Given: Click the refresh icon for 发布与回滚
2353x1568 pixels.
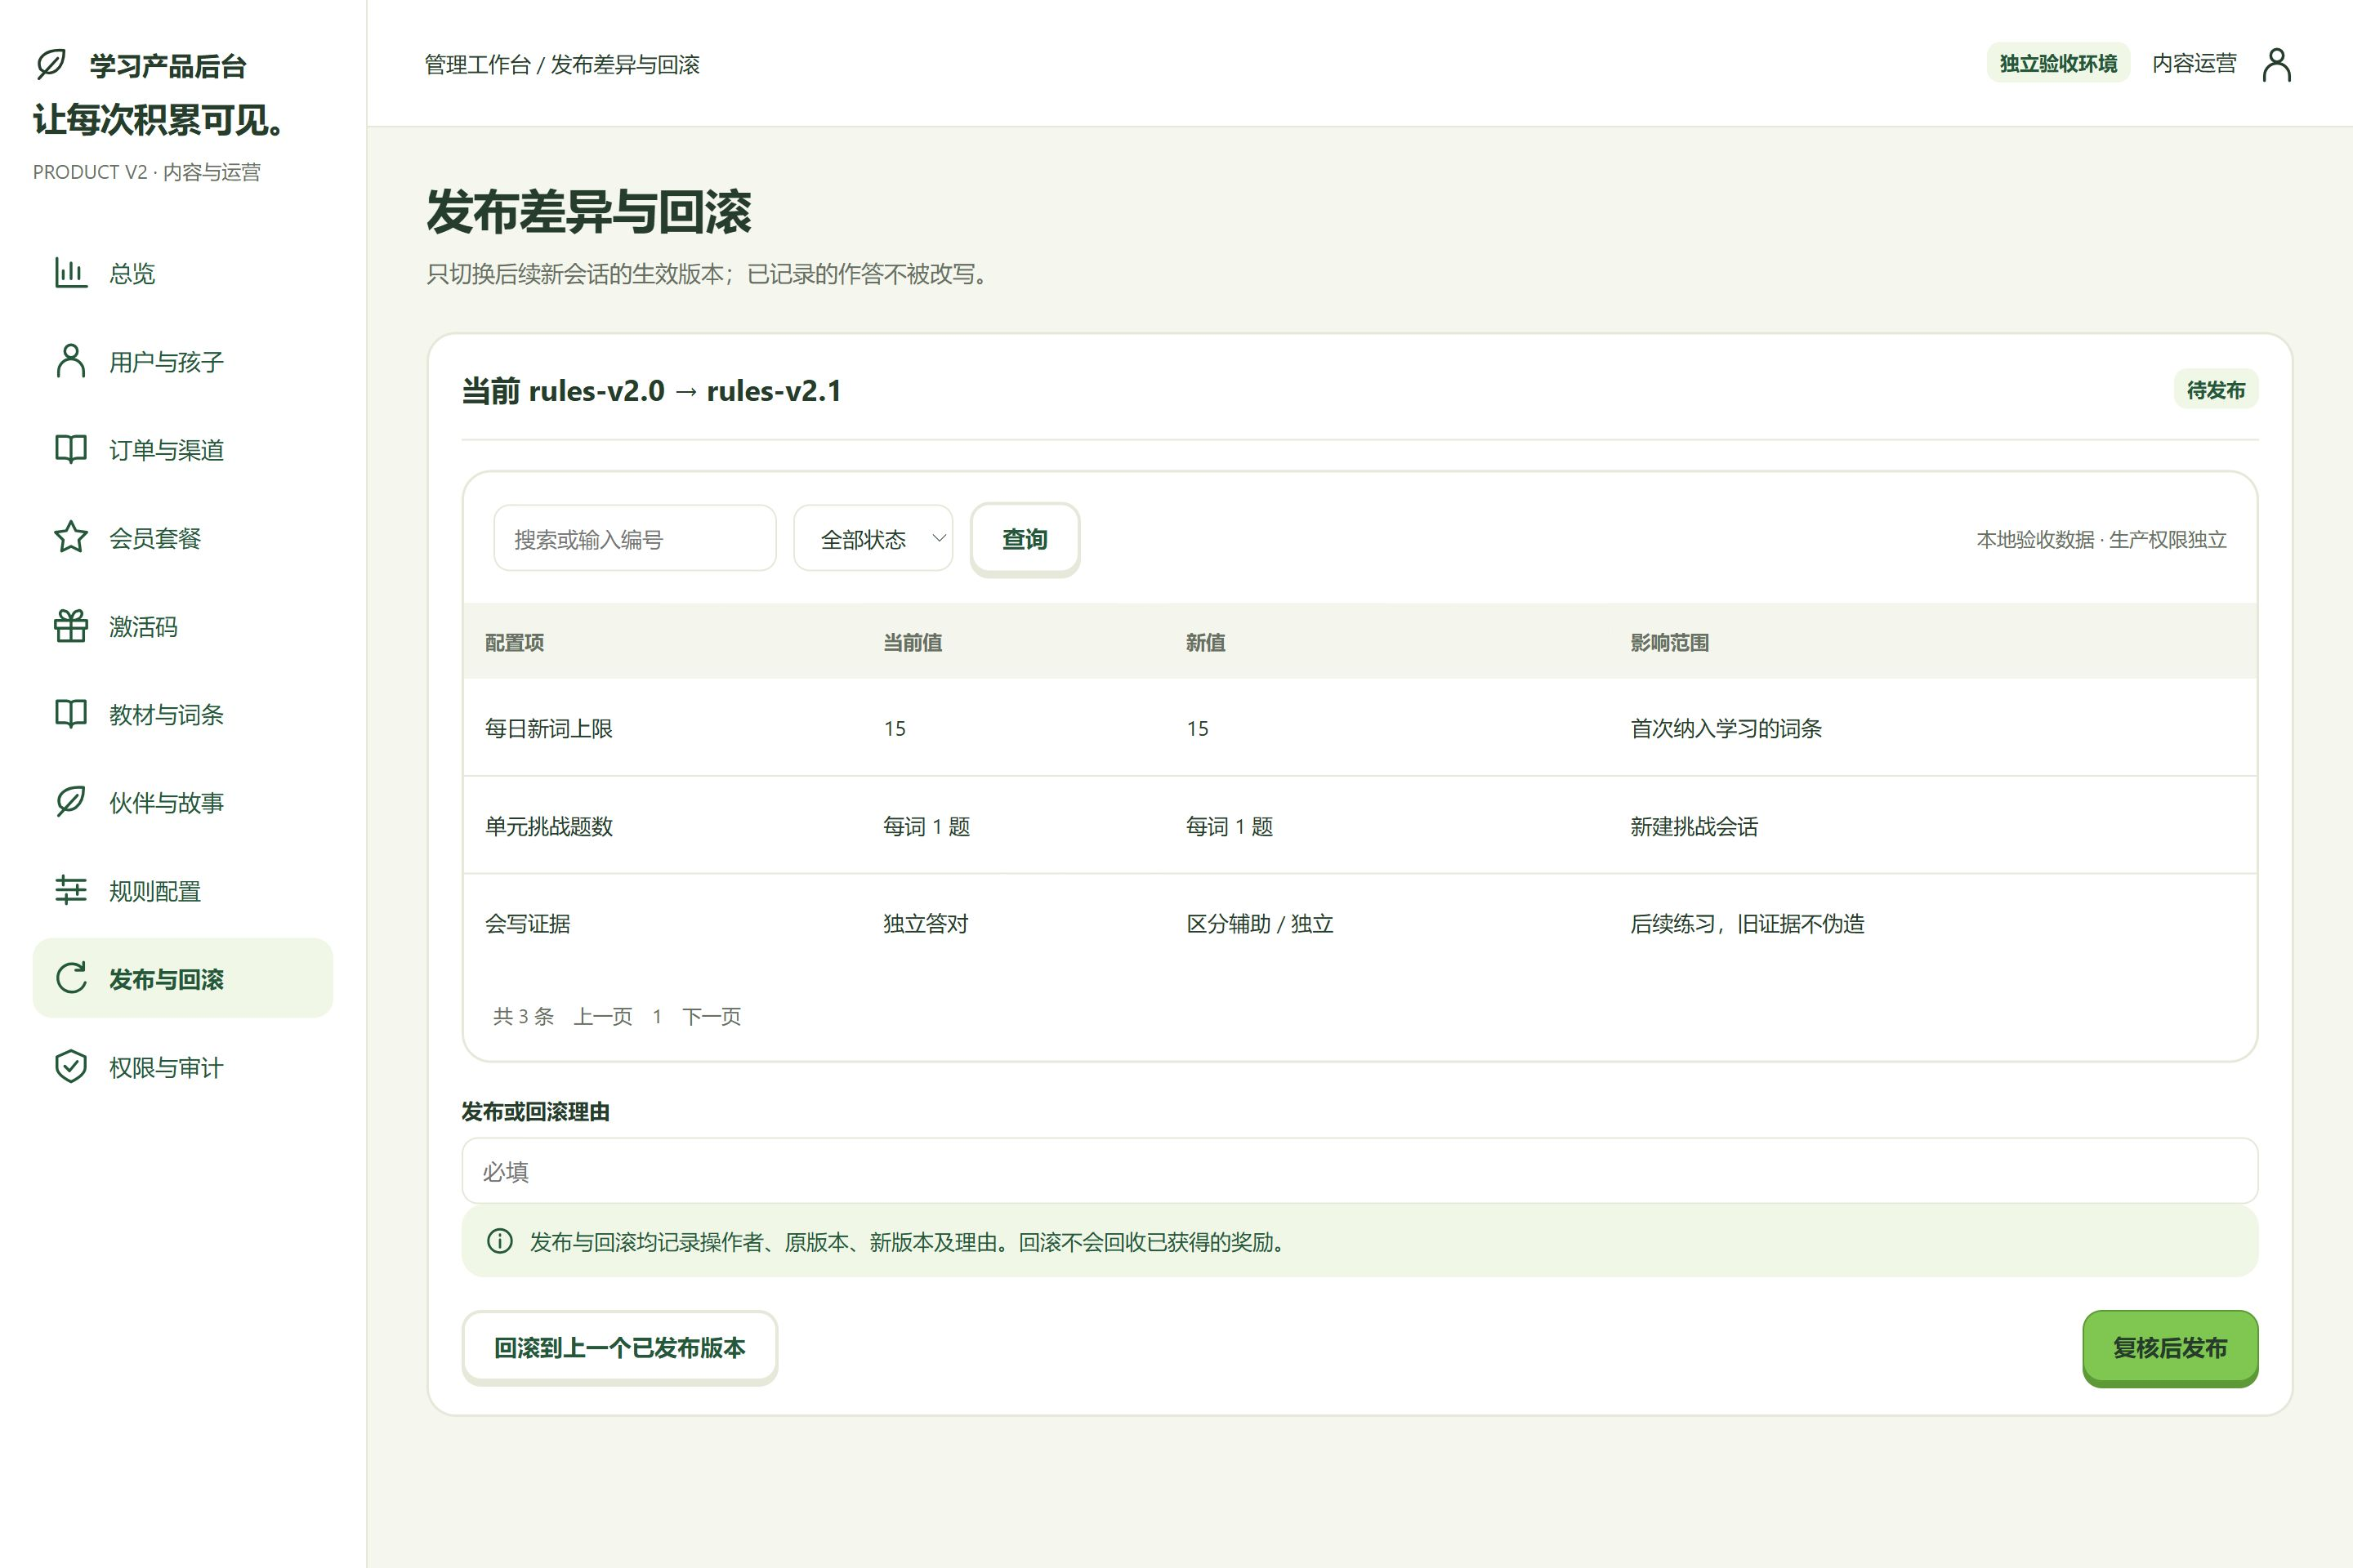Looking at the screenshot, I should (x=71, y=977).
